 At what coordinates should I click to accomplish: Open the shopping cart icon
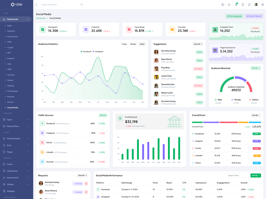(x=236, y=5)
